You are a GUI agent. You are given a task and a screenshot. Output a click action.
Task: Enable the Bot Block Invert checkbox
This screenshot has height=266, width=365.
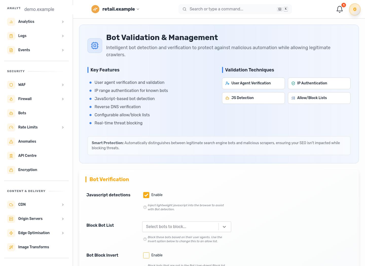coord(146,255)
